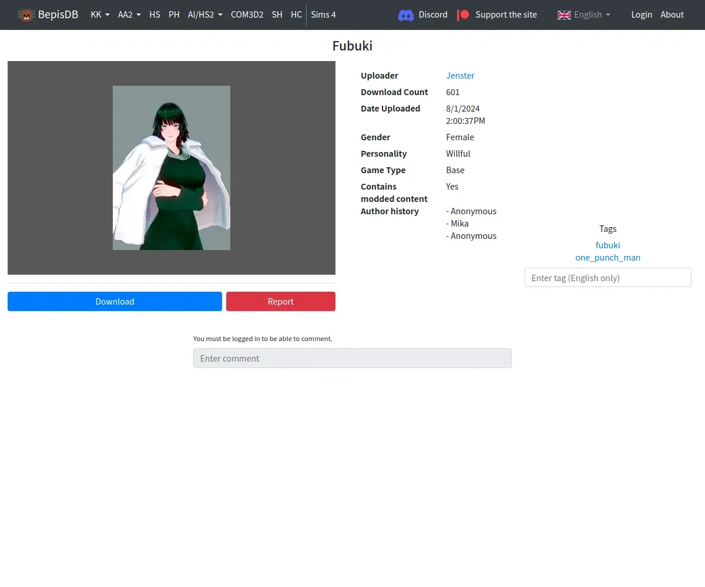Select the Sims 4 nav item
Viewport: 705px width, 587px height.
pyautogui.click(x=323, y=15)
